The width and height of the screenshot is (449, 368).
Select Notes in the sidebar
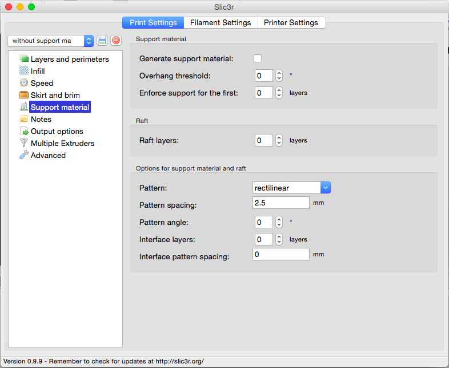tap(41, 119)
